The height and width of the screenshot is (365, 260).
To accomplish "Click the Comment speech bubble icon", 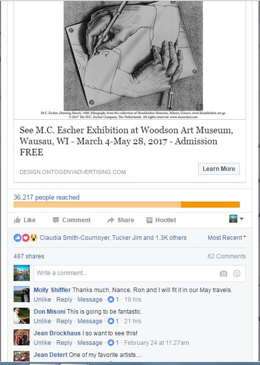I will 56,220.
